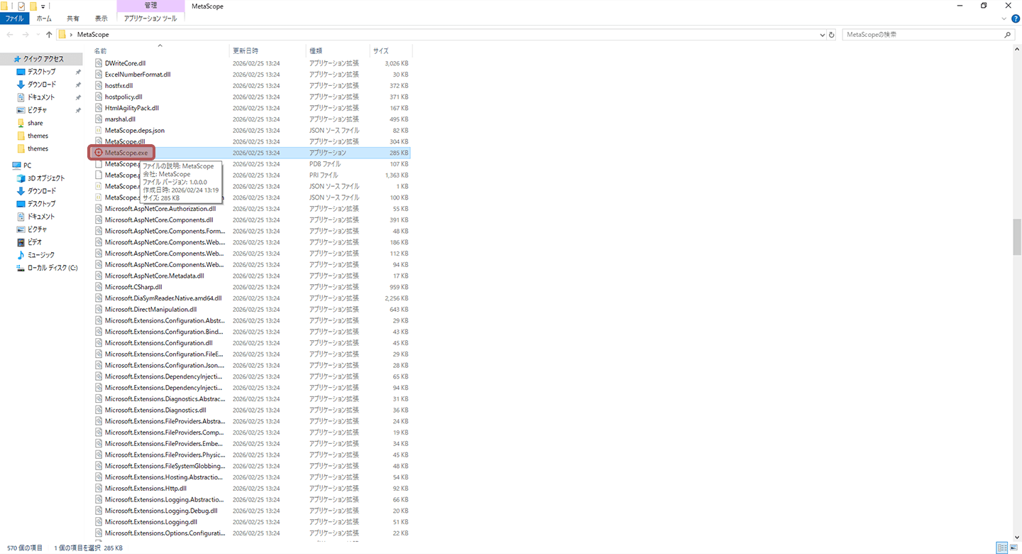Switch to large icons view in status bar
1022x554 pixels.
pos(1014,548)
